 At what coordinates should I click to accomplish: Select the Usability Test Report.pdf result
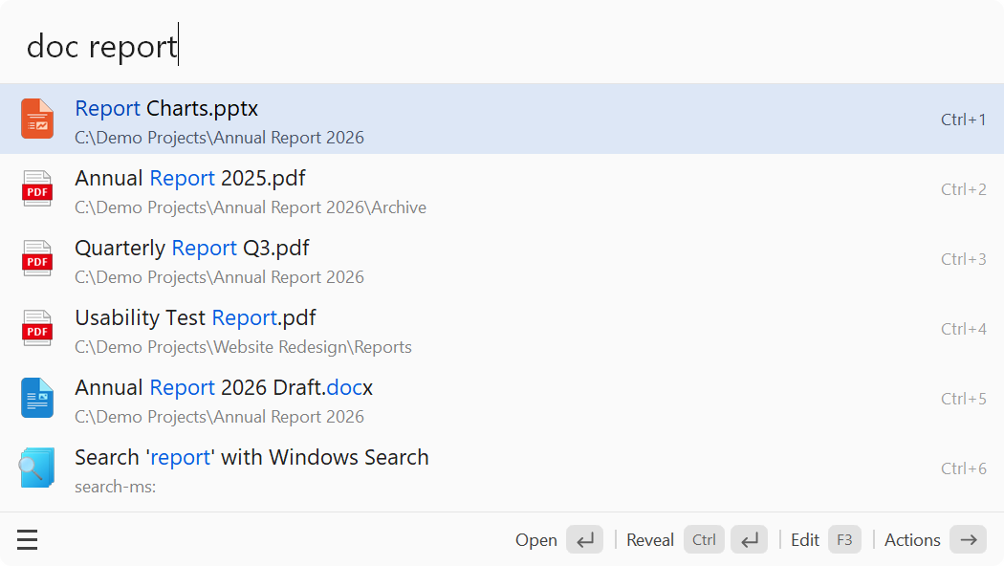click(x=502, y=328)
